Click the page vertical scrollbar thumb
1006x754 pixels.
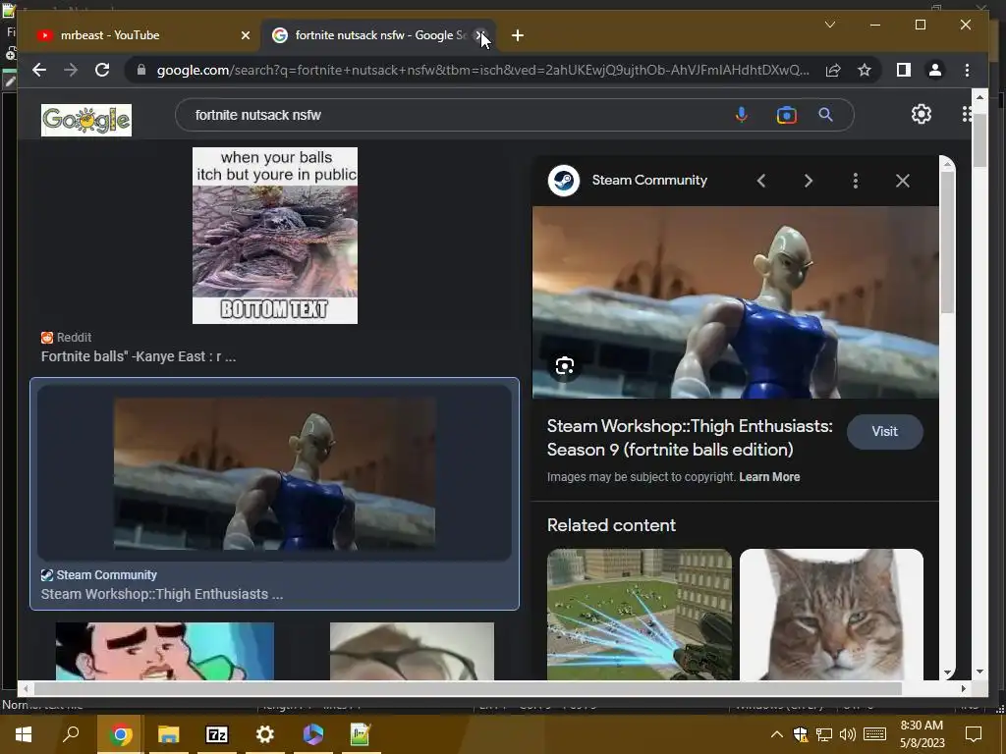click(x=979, y=139)
